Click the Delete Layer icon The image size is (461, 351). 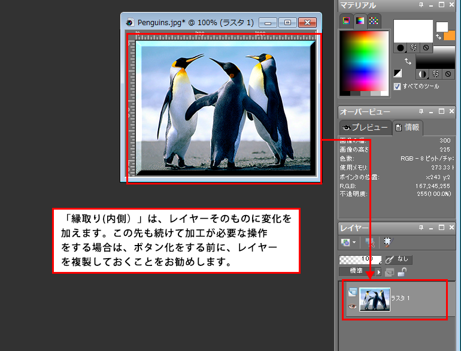370,243
